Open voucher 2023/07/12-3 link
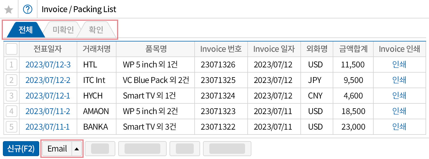This screenshot has width=429, height=159. click(48, 65)
